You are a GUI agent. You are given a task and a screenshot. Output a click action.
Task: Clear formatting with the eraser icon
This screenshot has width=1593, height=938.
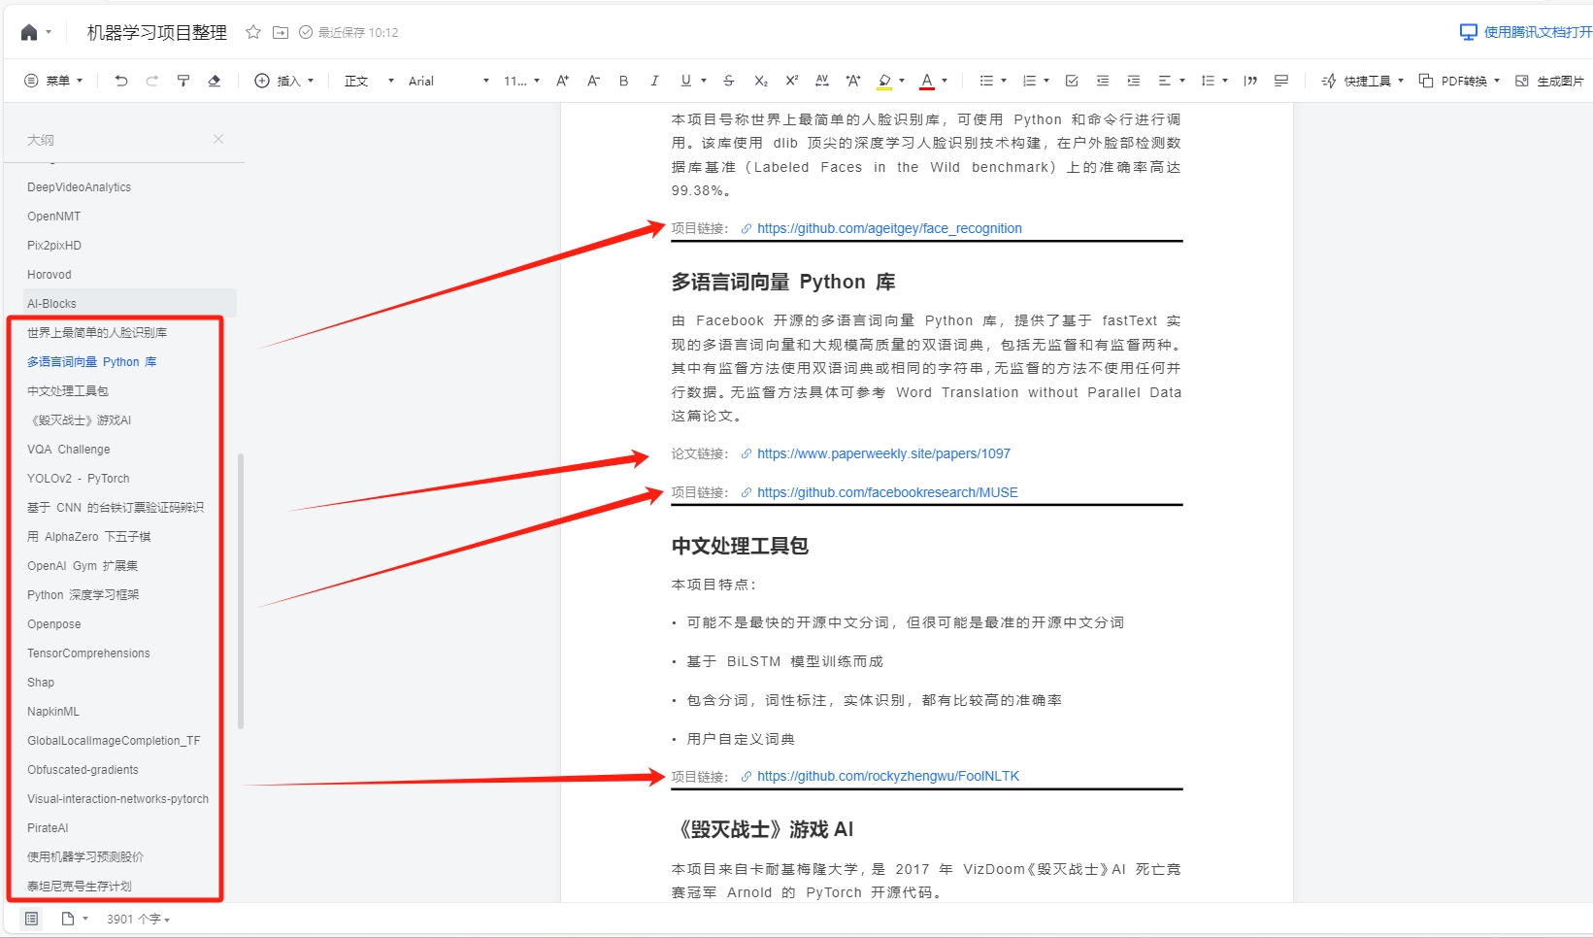[x=215, y=81]
